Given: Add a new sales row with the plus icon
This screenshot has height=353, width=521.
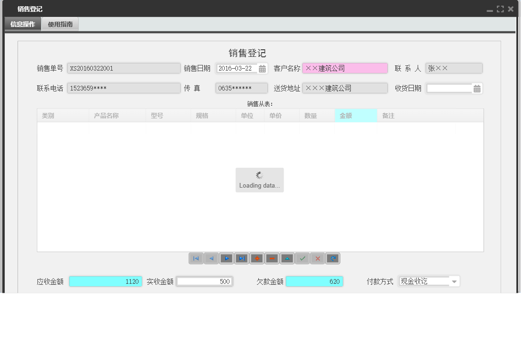Looking at the screenshot, I should (x=256, y=258).
